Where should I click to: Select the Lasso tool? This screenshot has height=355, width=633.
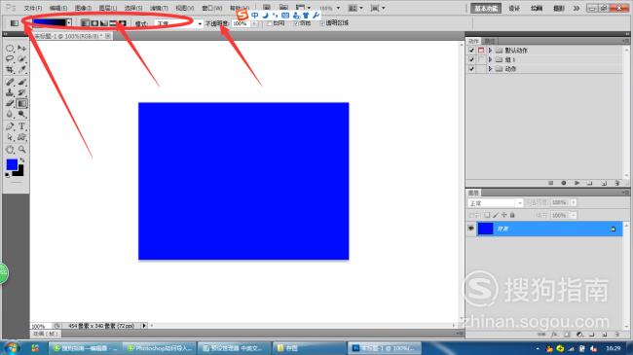tap(10, 59)
